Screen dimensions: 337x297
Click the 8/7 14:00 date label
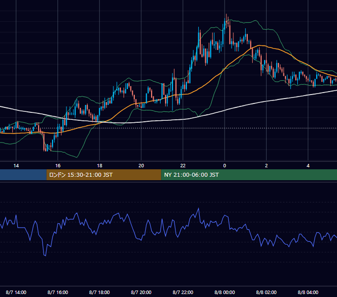16,292
